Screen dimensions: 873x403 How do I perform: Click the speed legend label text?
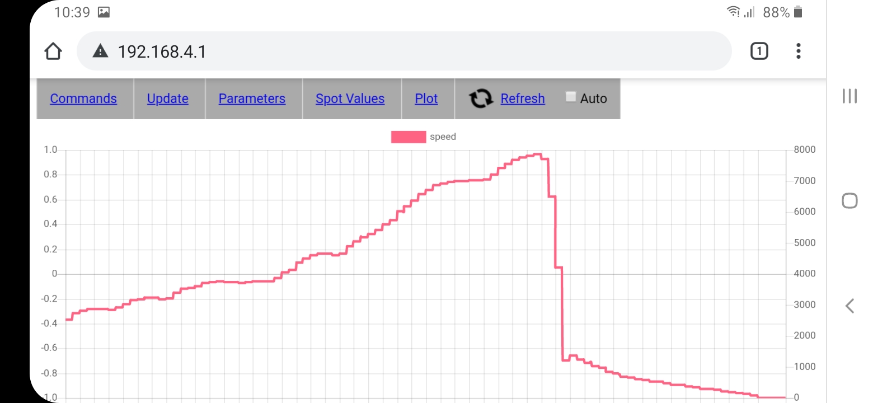[443, 137]
